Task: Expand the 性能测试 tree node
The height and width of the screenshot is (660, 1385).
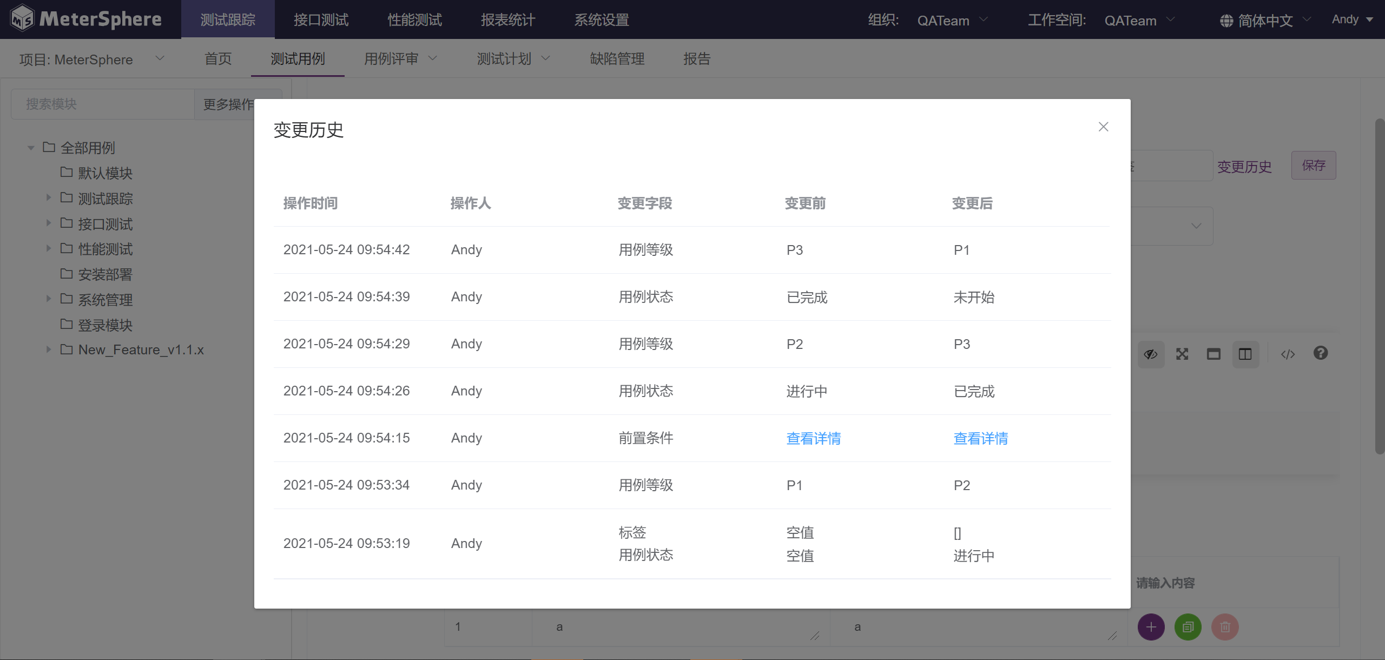Action: (x=48, y=248)
